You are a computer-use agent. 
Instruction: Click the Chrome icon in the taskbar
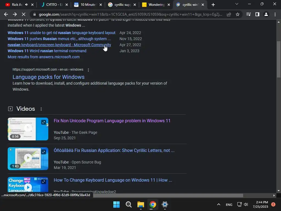tap(153, 204)
